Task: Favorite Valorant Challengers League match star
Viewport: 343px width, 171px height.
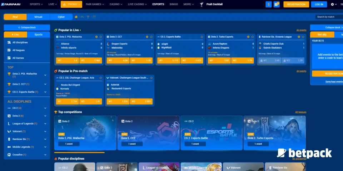Action: [151, 78]
